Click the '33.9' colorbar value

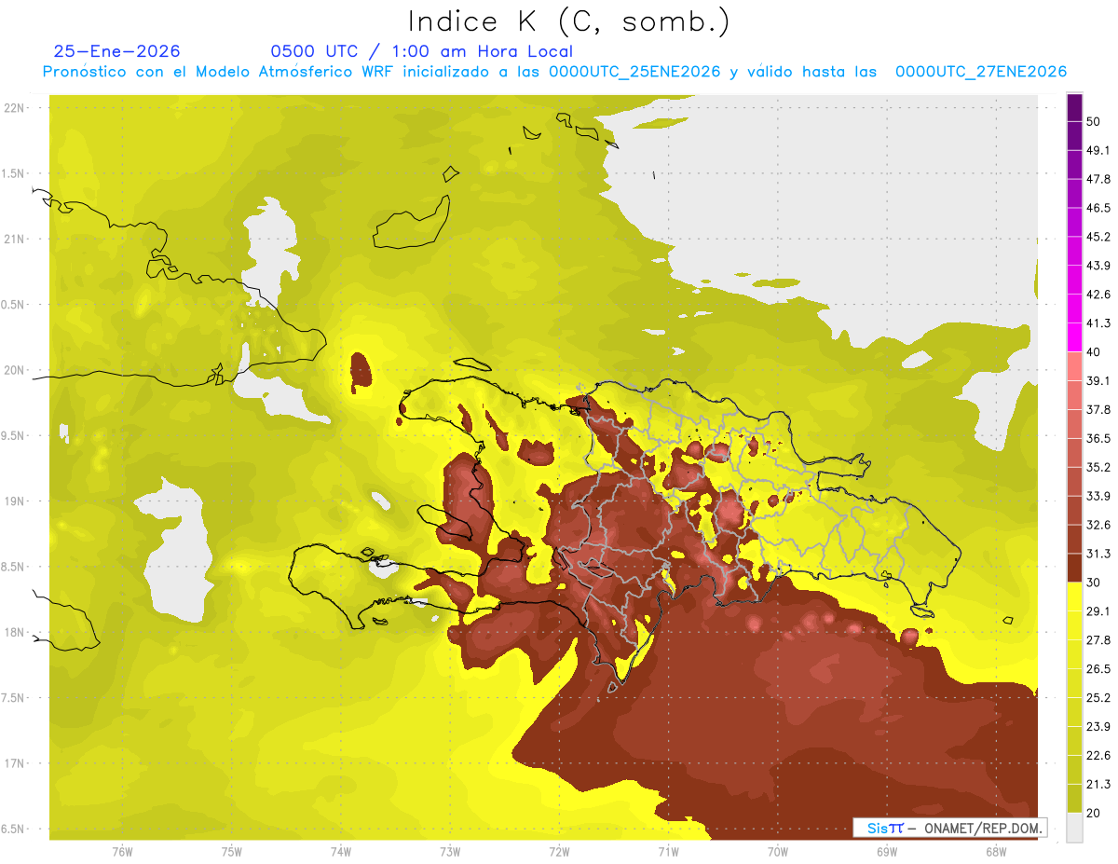pos(1098,496)
